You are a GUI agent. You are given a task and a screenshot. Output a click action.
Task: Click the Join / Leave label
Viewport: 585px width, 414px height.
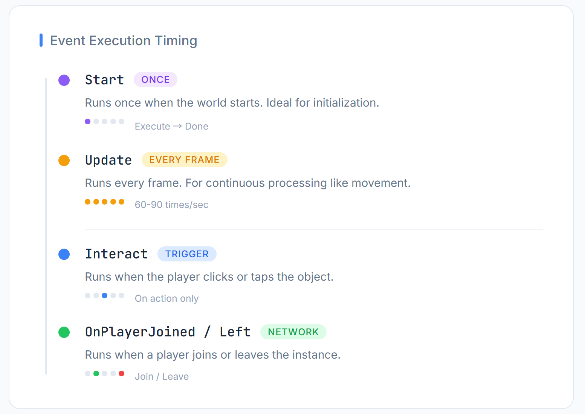click(162, 376)
